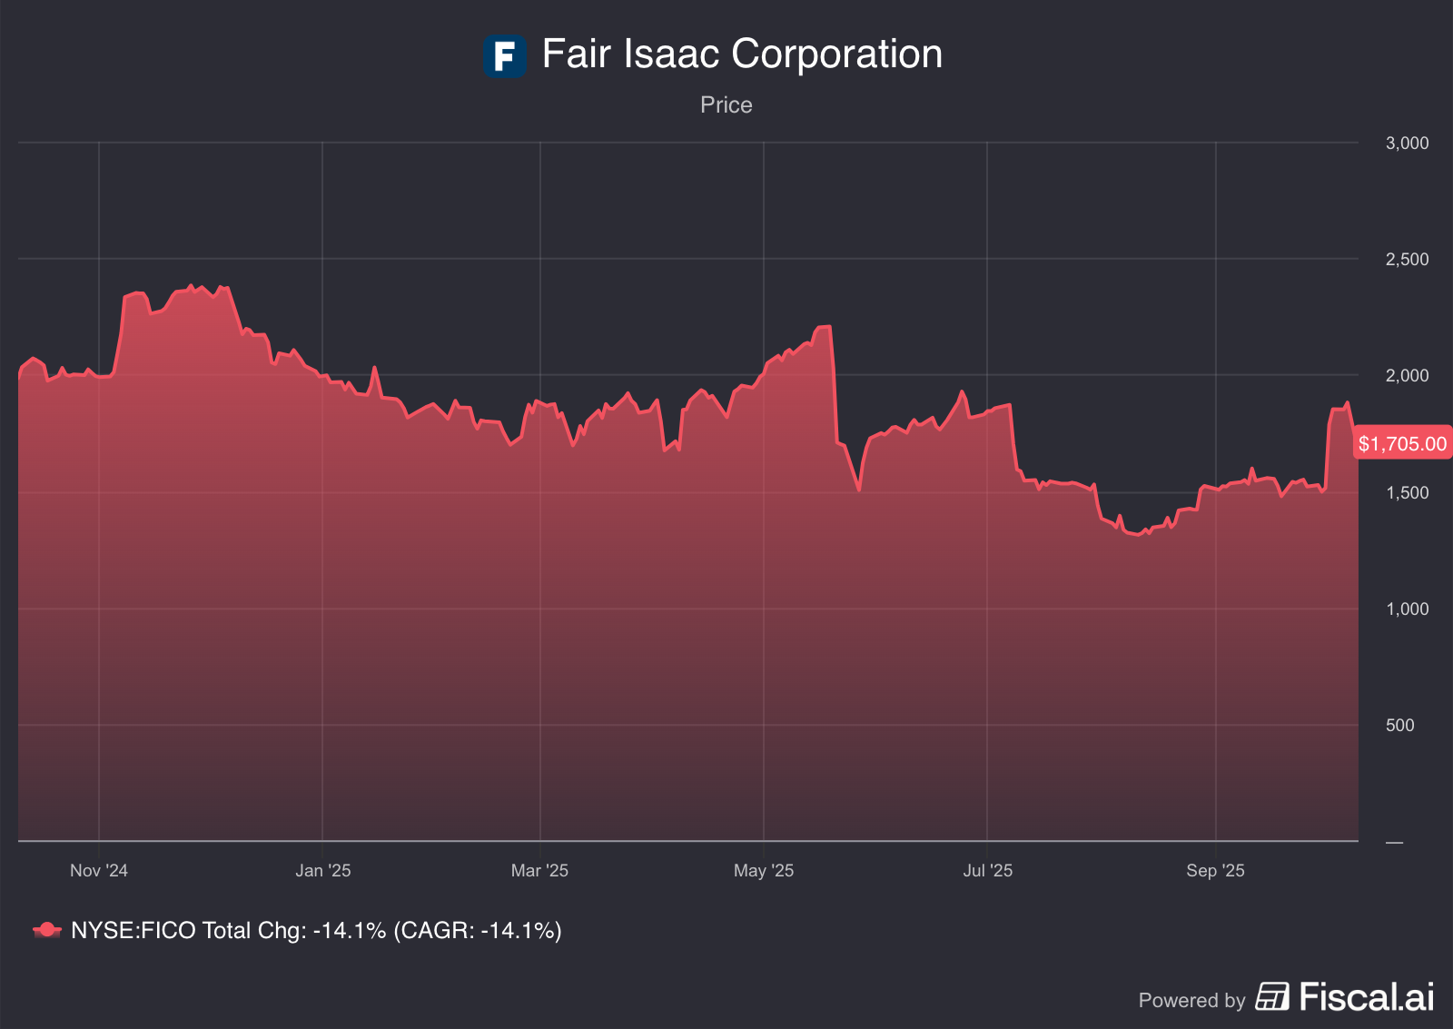The image size is (1453, 1029).
Task: Click the 1,500 y-axis label
Action: click(1407, 492)
